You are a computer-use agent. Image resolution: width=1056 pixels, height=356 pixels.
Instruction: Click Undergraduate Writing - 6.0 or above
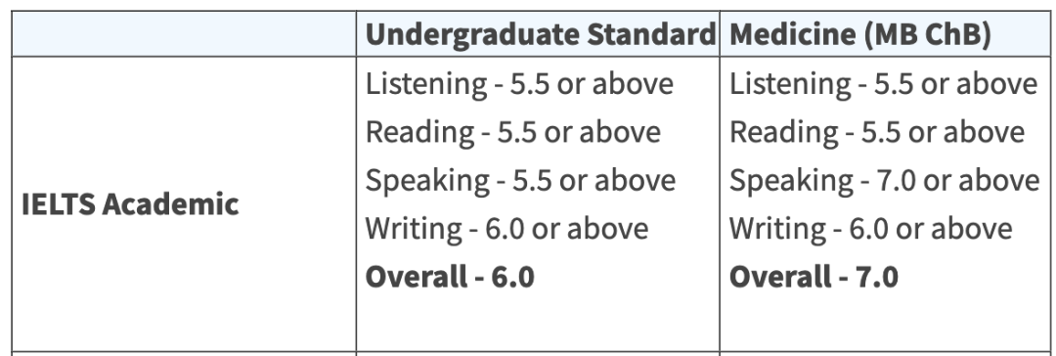tap(507, 229)
